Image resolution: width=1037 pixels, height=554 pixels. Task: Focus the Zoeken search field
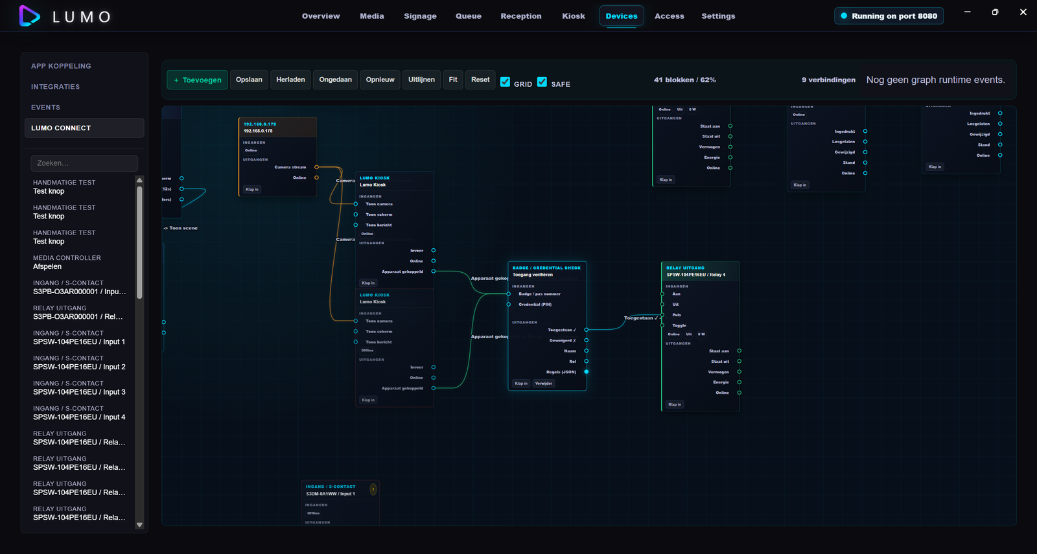coord(84,163)
